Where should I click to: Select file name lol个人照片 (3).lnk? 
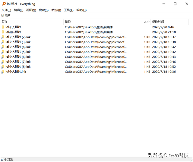click(x=18, y=42)
